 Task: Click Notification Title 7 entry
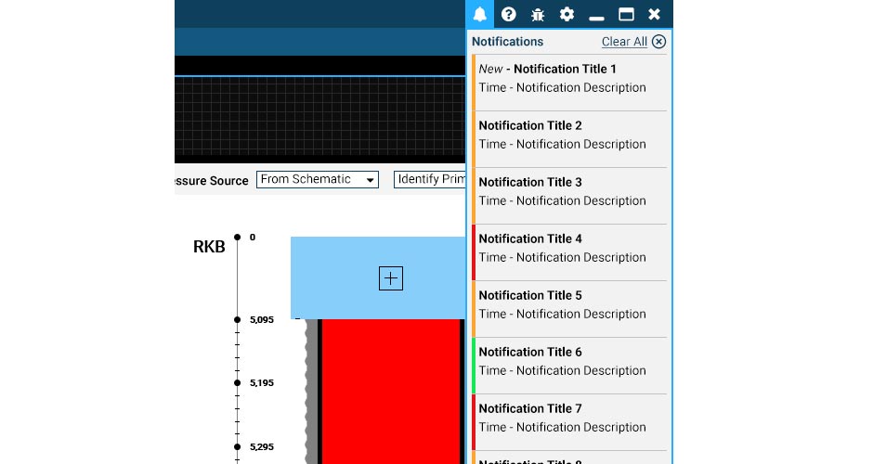(x=570, y=418)
